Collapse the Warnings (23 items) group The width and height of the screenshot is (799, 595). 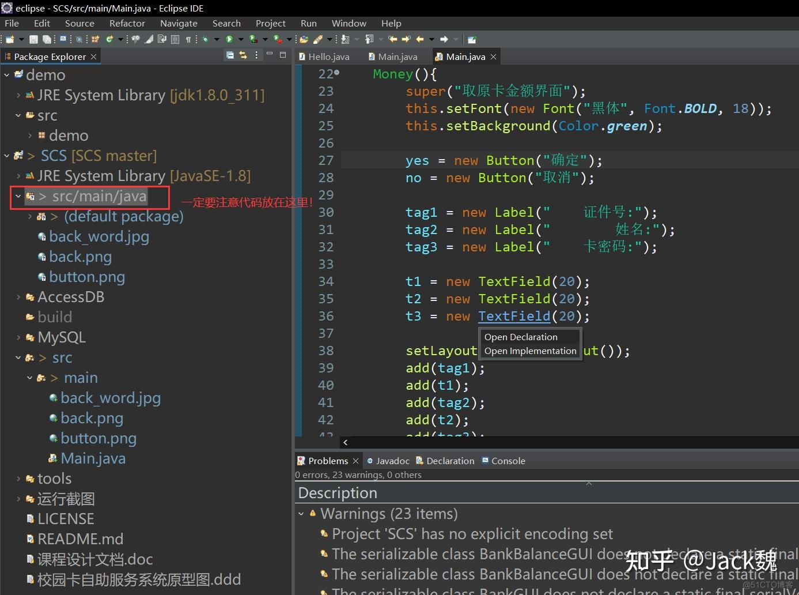click(x=301, y=513)
